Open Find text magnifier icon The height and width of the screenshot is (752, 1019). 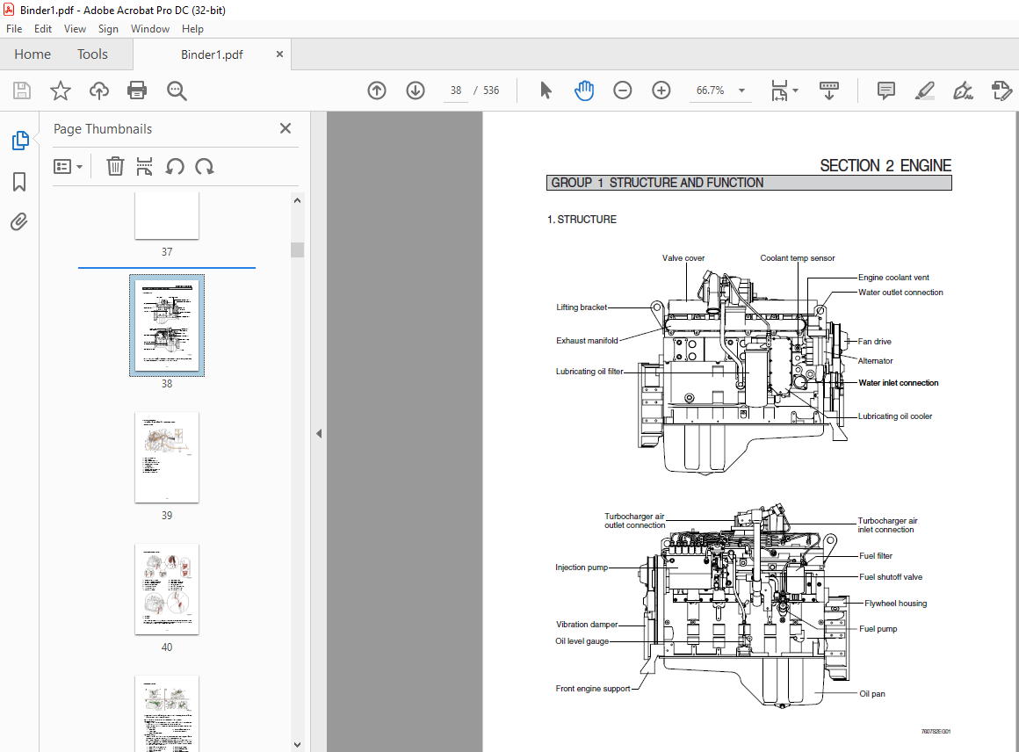tap(177, 91)
